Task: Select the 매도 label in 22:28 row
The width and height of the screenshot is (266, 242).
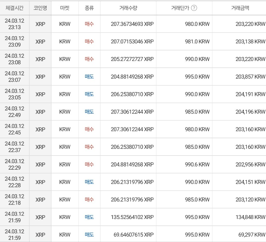Action: [89, 182]
